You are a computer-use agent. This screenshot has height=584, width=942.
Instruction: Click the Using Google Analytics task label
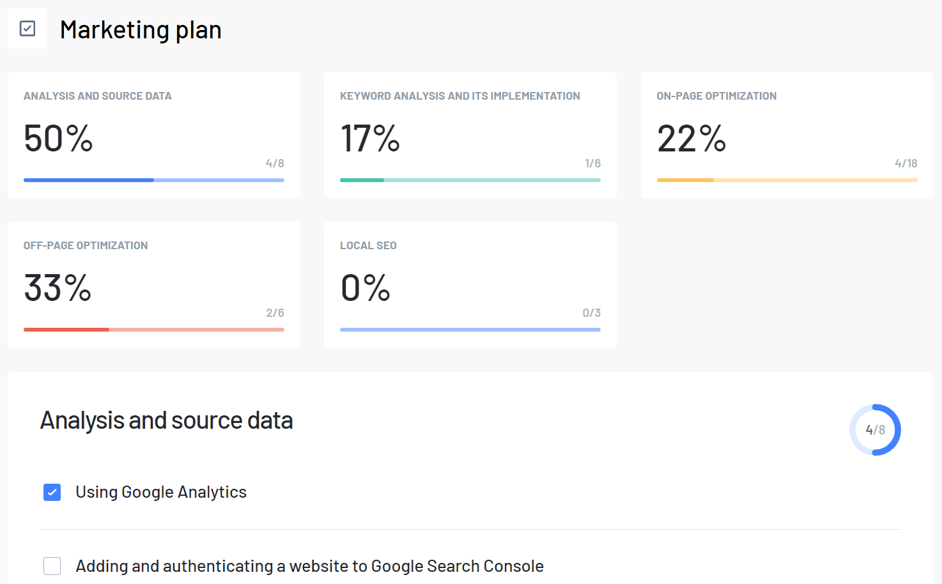pyautogui.click(x=161, y=492)
